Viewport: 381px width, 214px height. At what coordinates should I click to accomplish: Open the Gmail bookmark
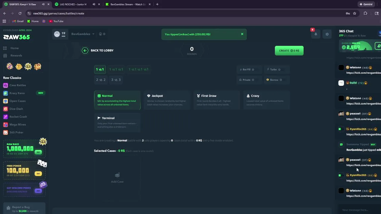tap(18, 21)
